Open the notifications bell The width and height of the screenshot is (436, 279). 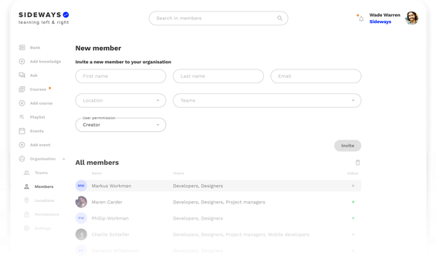pyautogui.click(x=361, y=18)
